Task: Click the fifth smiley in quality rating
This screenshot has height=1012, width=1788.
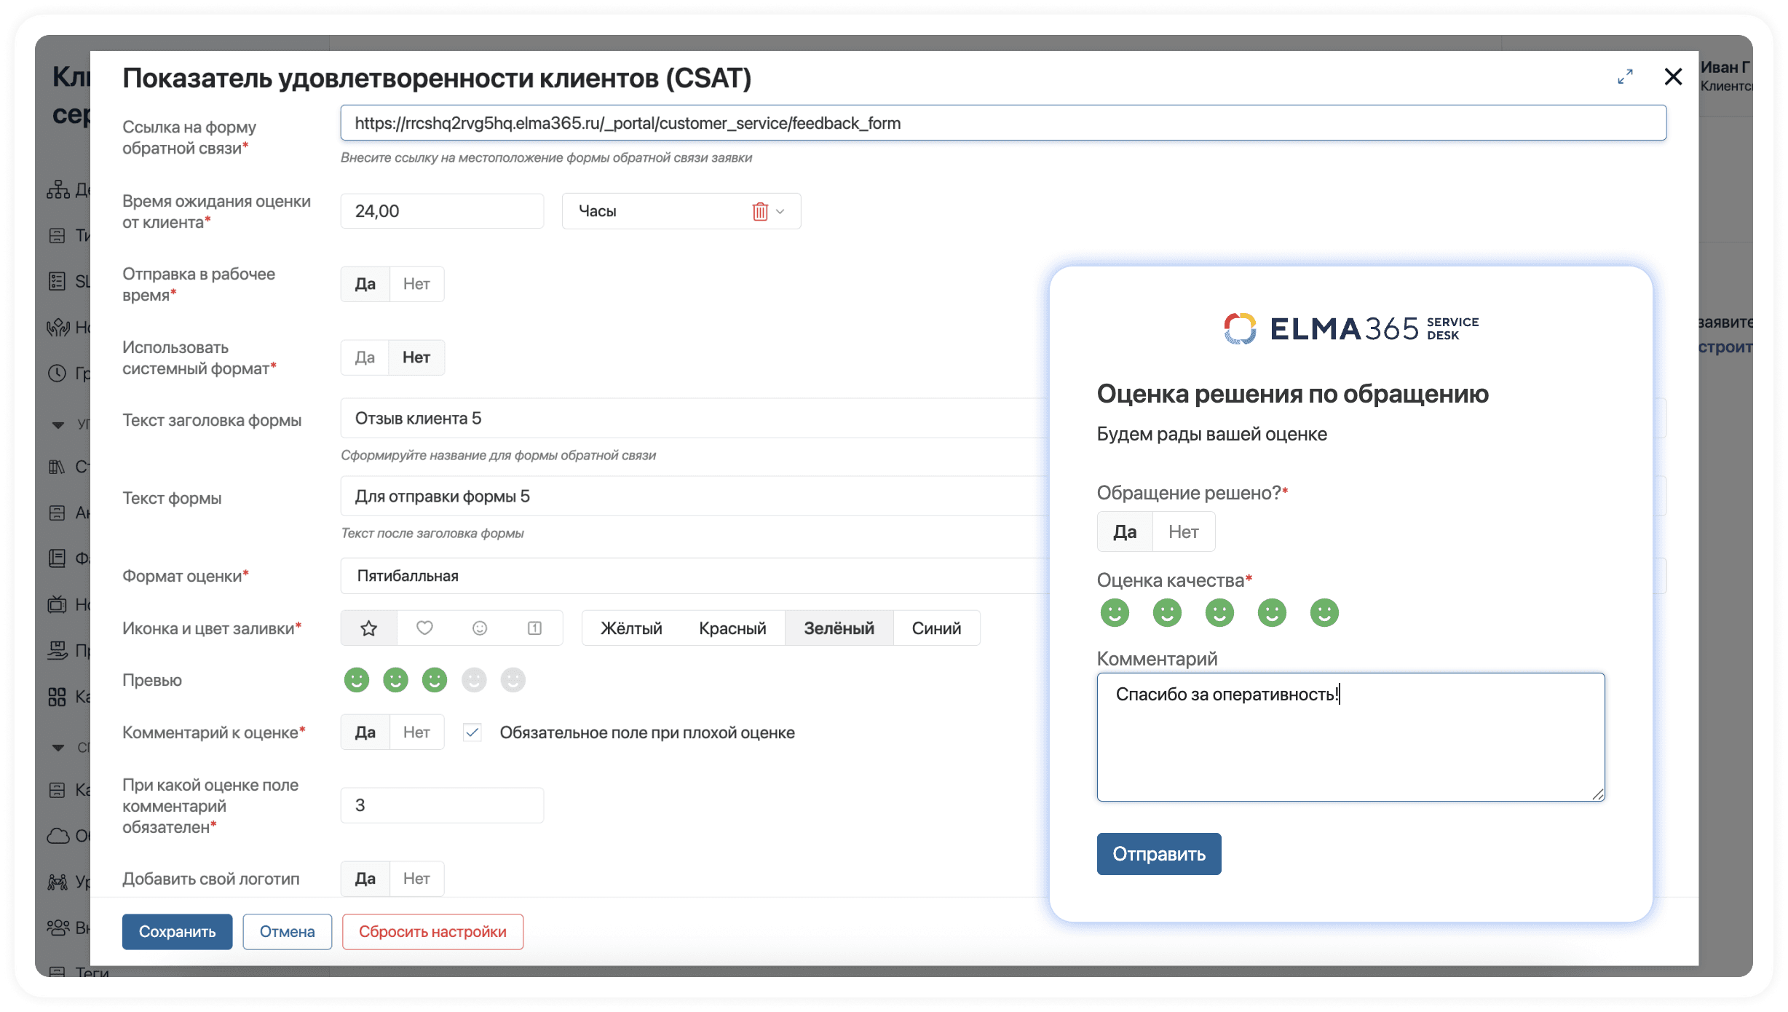Action: (1324, 612)
